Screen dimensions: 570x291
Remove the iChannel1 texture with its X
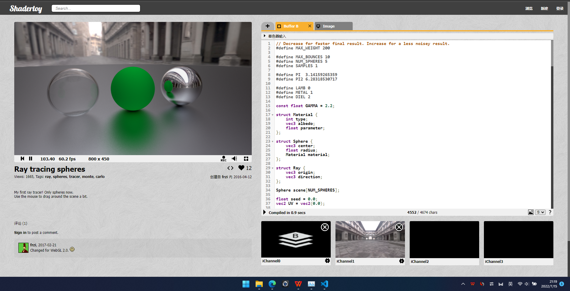coord(399,227)
